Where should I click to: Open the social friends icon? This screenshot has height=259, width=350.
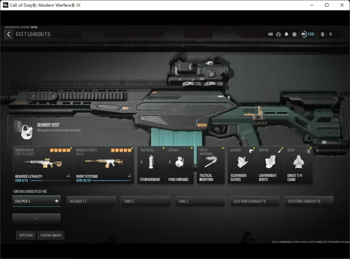click(x=323, y=34)
